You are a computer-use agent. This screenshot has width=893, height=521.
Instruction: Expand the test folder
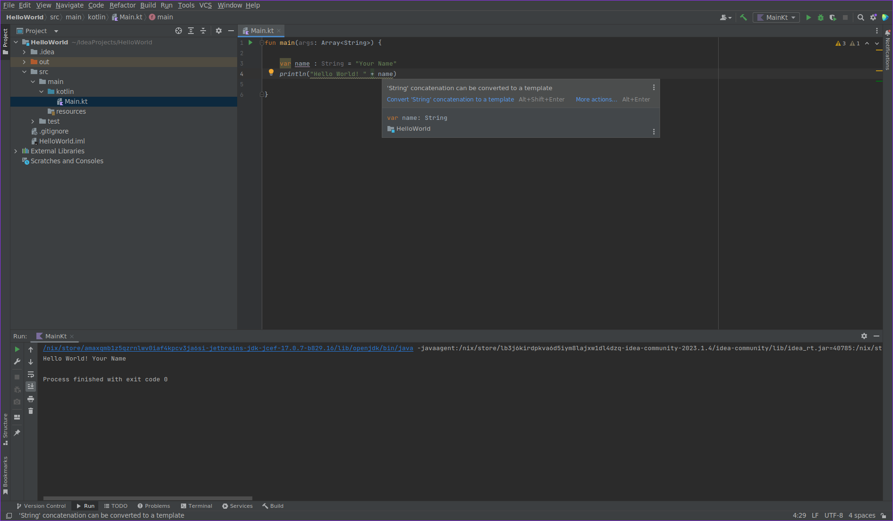pyautogui.click(x=33, y=121)
